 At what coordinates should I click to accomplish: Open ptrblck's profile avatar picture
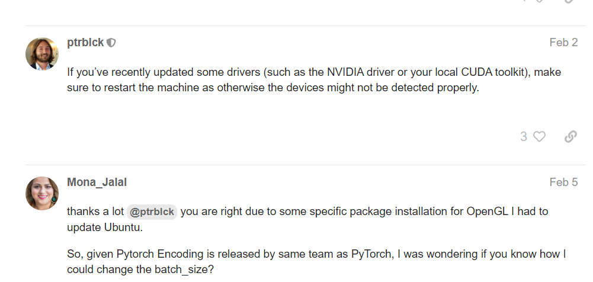[x=42, y=54]
